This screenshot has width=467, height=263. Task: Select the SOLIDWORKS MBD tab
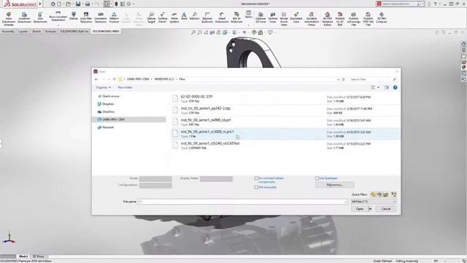pyautogui.click(x=106, y=31)
